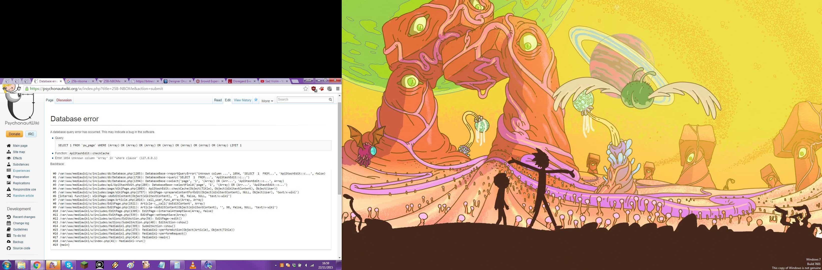
Task: Click the Recent changes sidebar link
Action: [24, 217]
